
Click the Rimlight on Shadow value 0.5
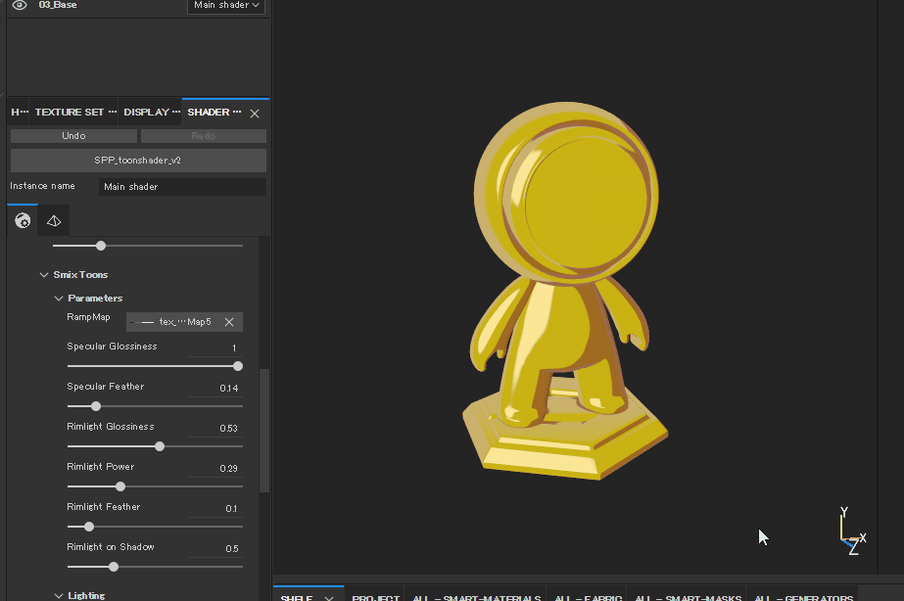point(232,548)
